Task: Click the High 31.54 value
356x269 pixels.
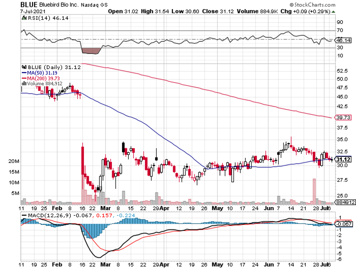Action: tap(155, 11)
